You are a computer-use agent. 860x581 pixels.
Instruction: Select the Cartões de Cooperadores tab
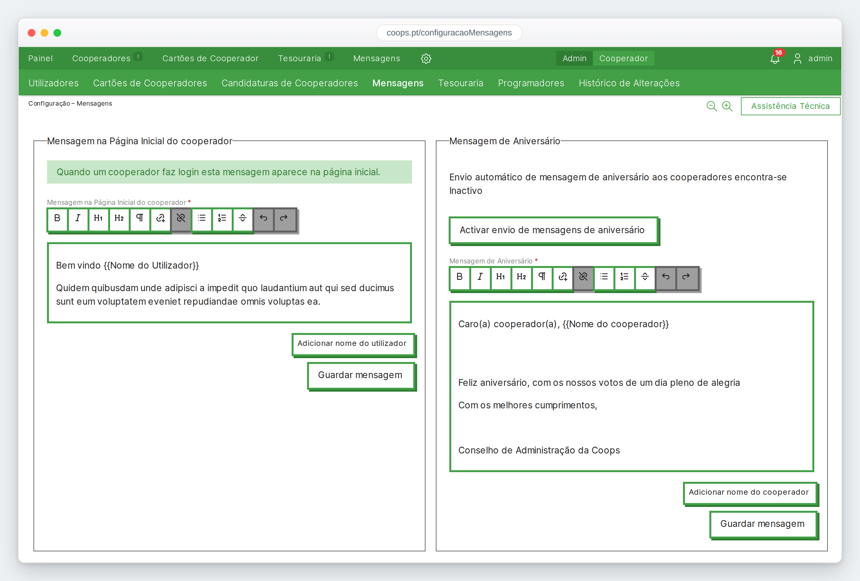click(x=150, y=83)
